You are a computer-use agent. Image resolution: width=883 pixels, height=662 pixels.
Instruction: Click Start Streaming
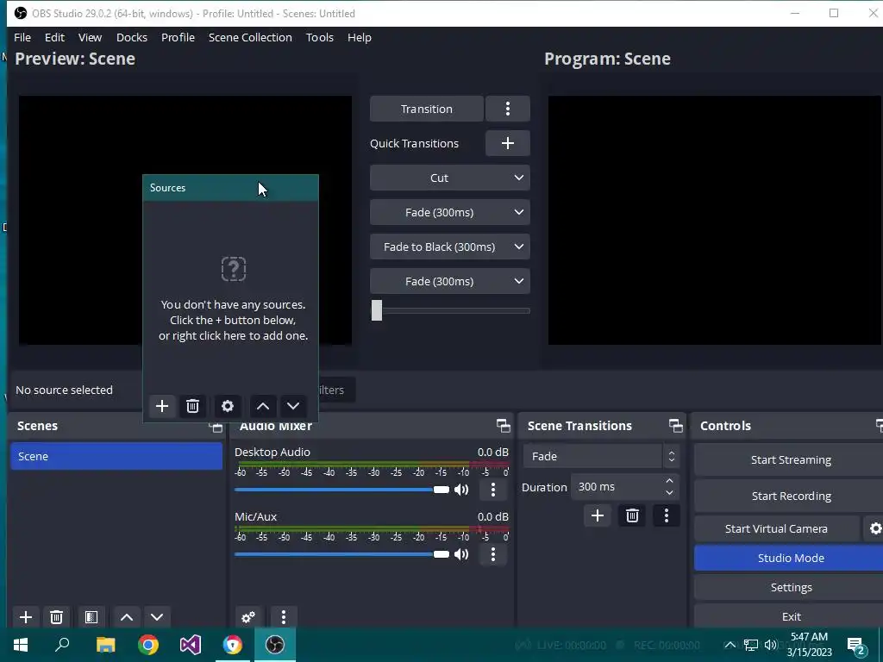tap(790, 460)
